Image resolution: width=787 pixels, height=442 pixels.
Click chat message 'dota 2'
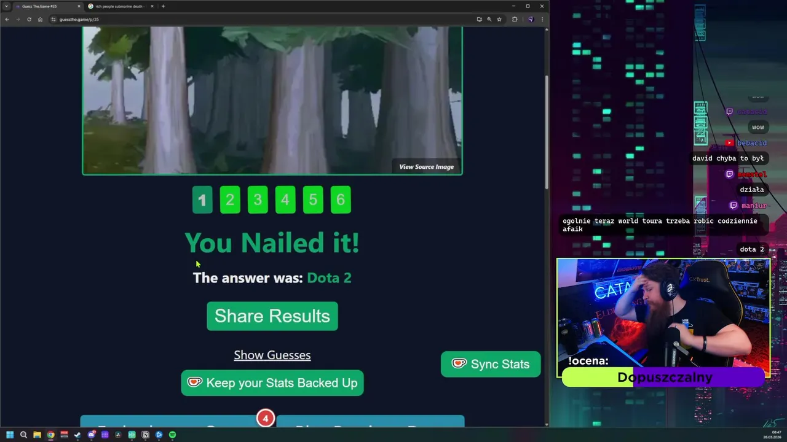(752, 249)
